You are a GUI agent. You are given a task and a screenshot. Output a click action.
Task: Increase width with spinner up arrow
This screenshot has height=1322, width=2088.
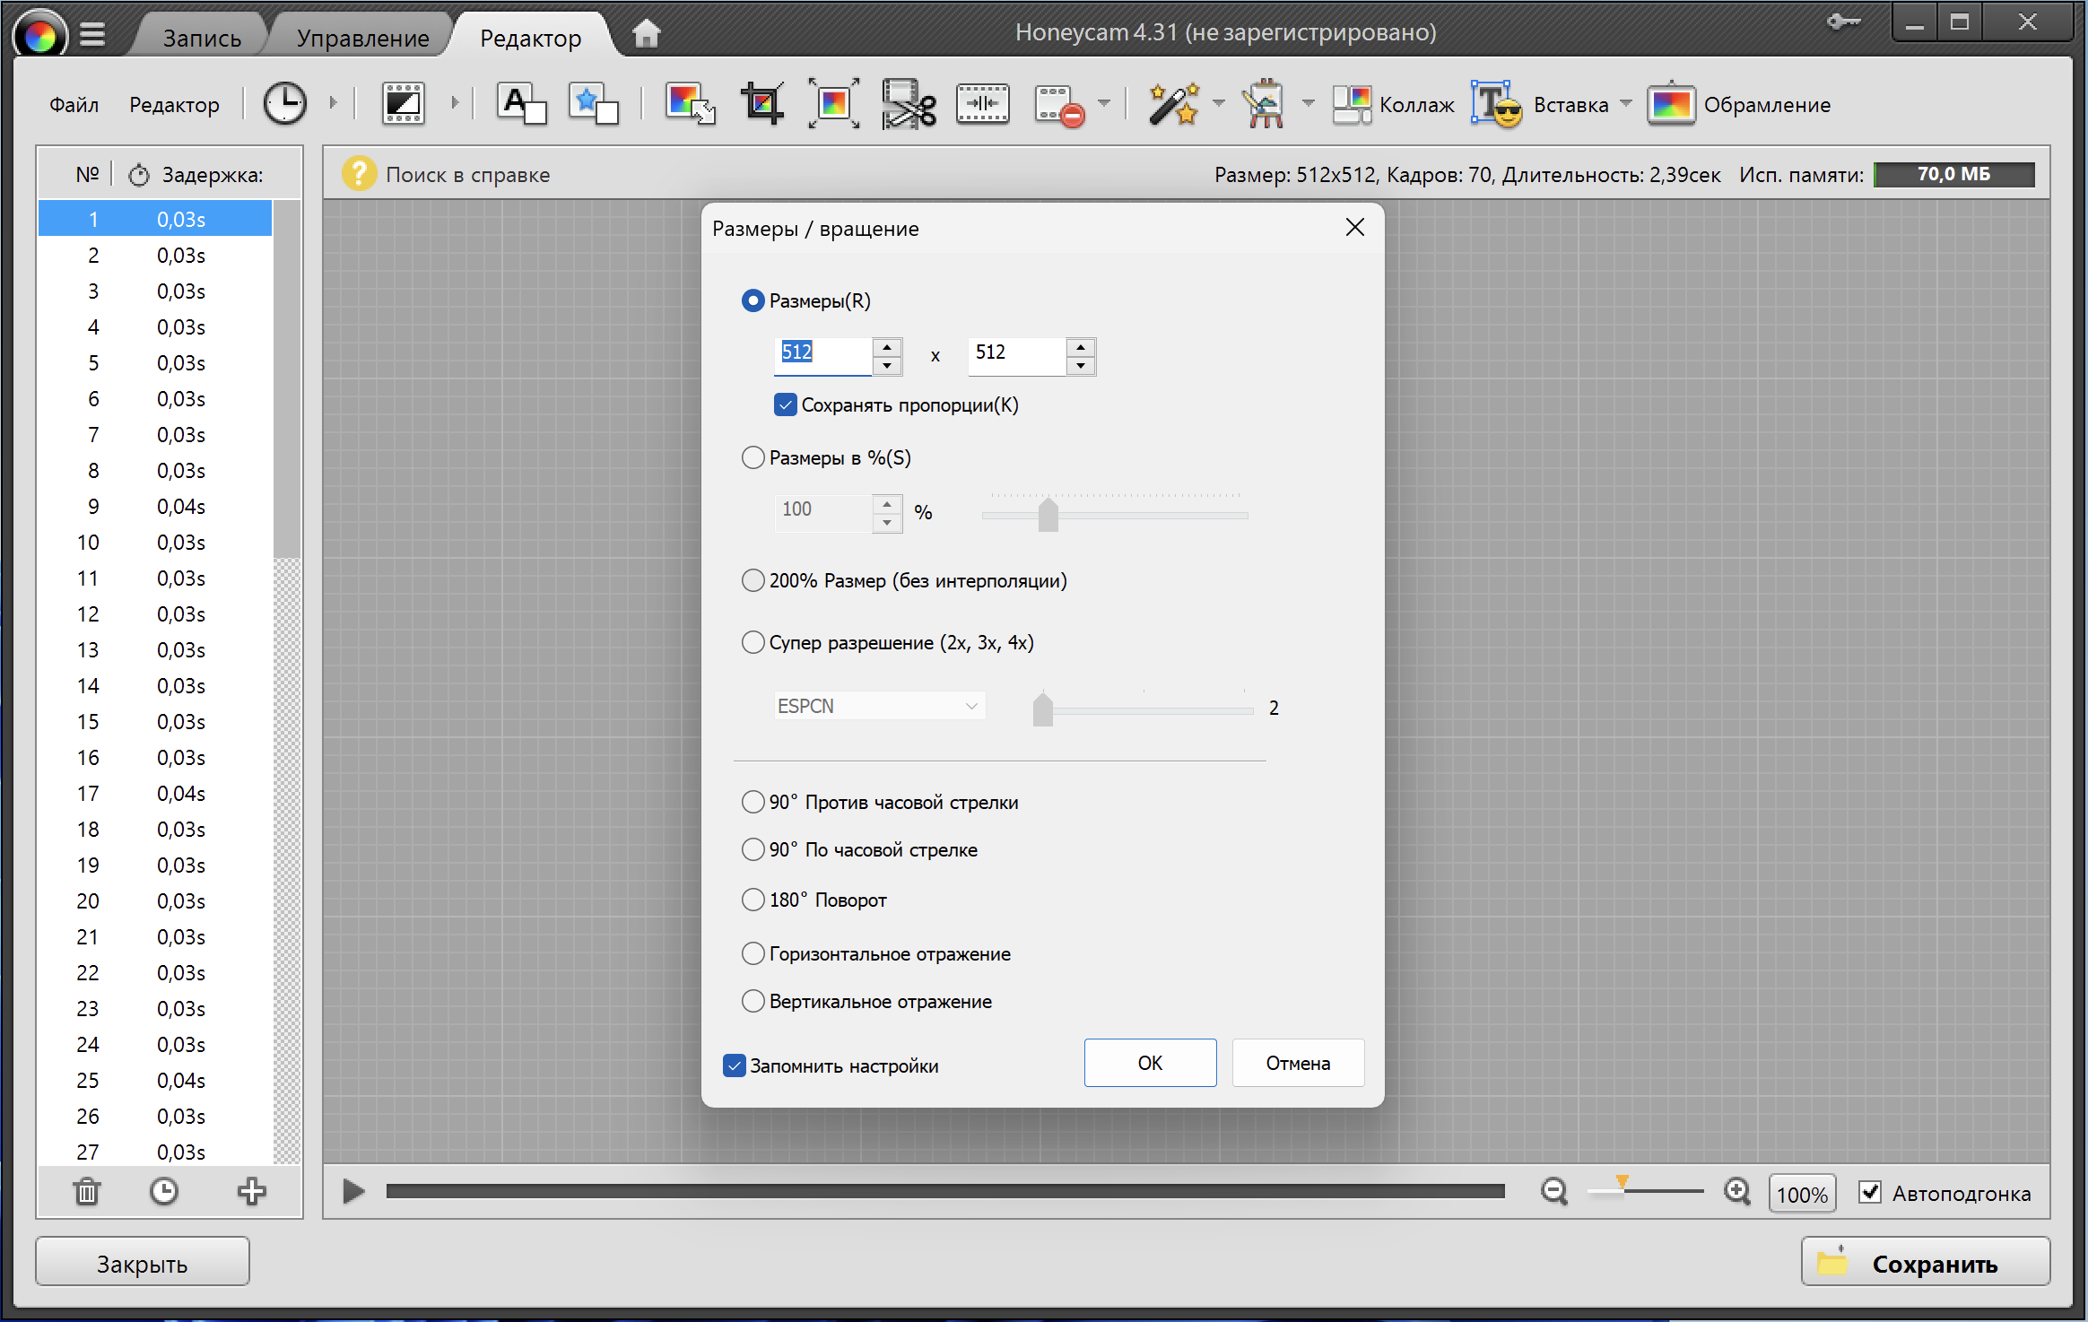coord(887,346)
